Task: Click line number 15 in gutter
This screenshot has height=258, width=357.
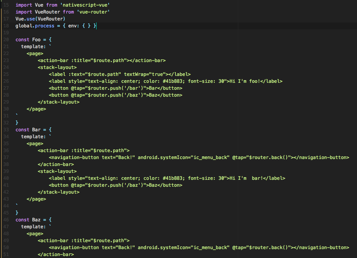Action: (x=6, y=5)
